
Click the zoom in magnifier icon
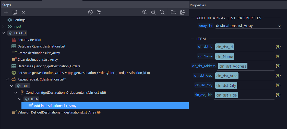coord(145,12)
